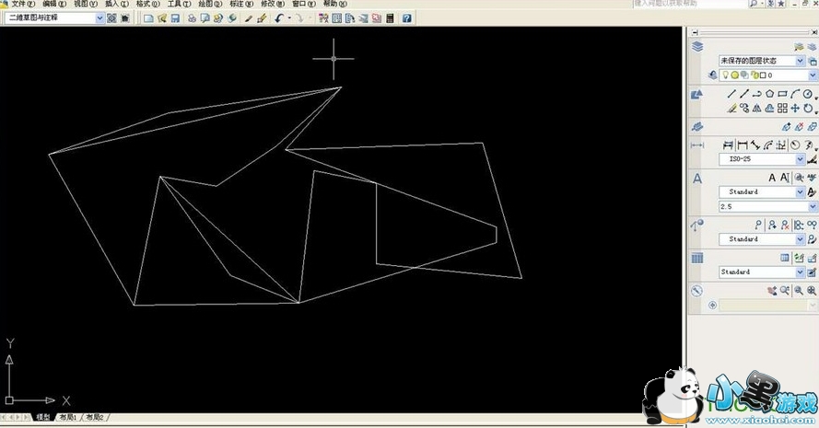The image size is (819, 428).
Task: Select the Line draw tool
Action: click(731, 94)
